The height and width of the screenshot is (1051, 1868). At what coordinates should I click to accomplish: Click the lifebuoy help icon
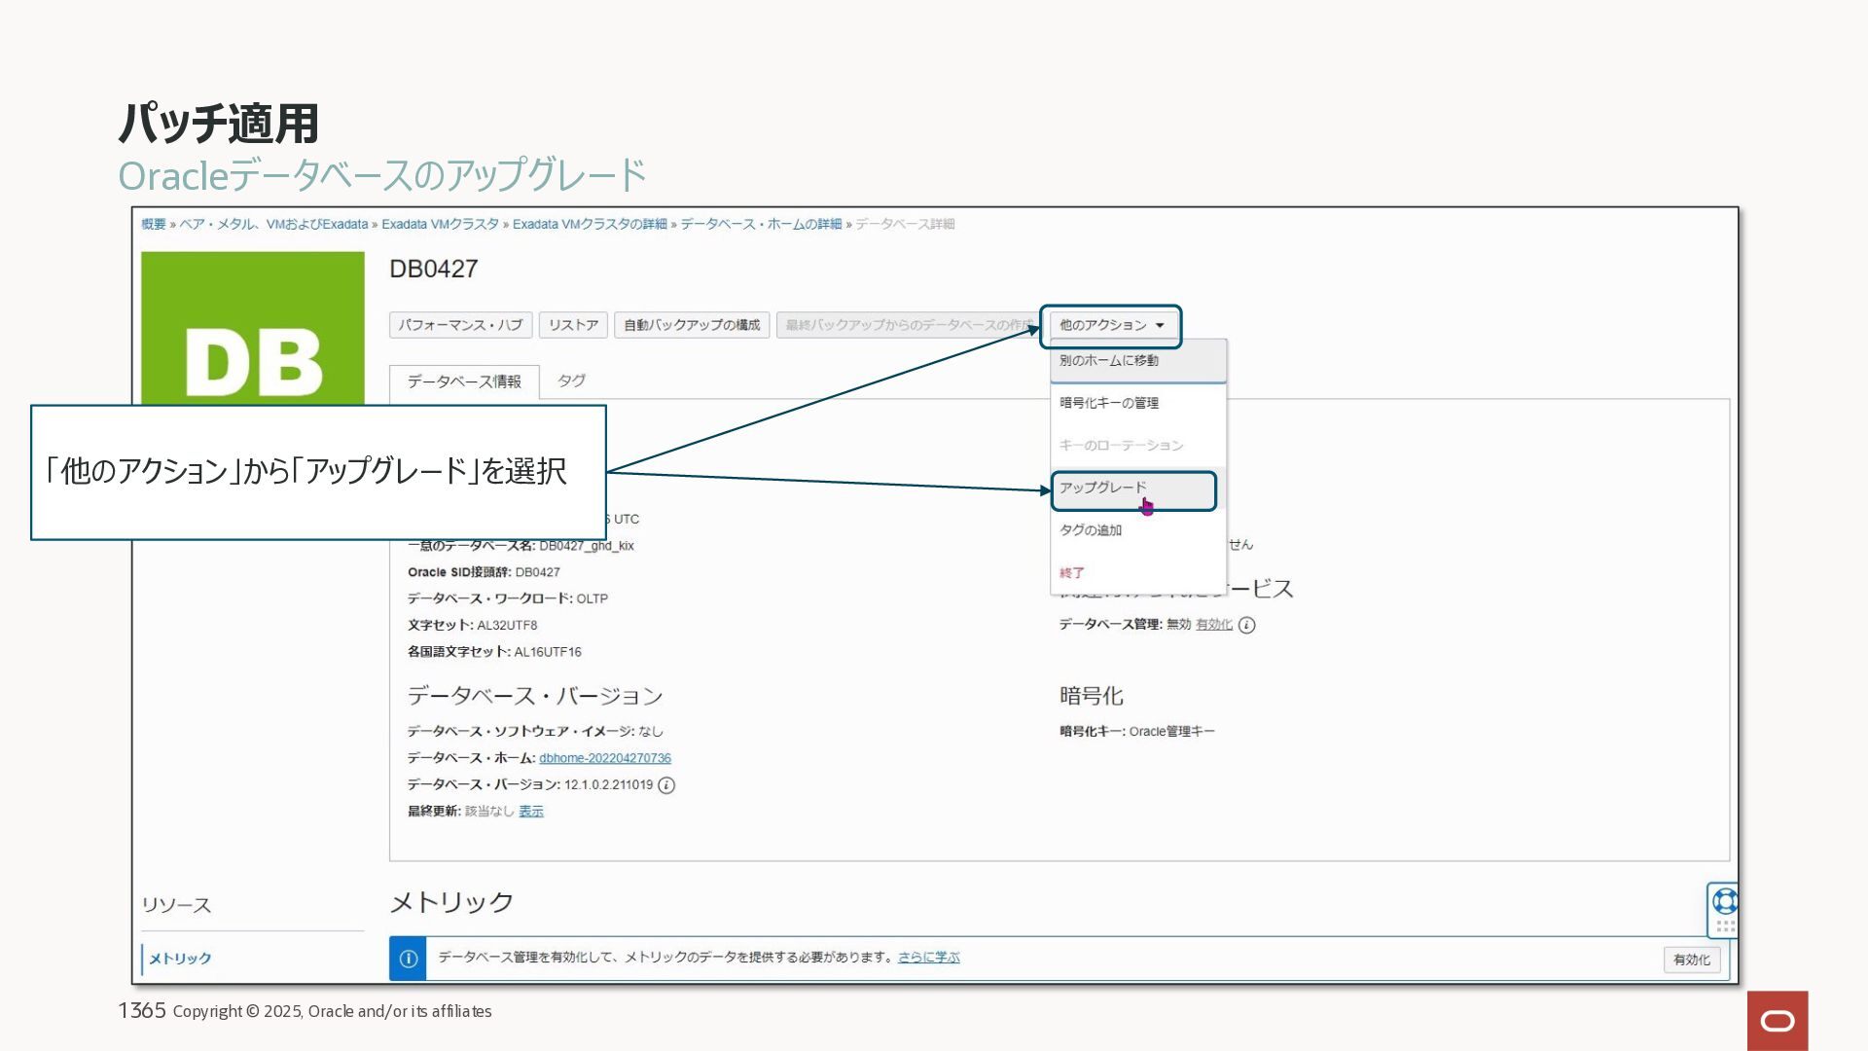point(1724,900)
